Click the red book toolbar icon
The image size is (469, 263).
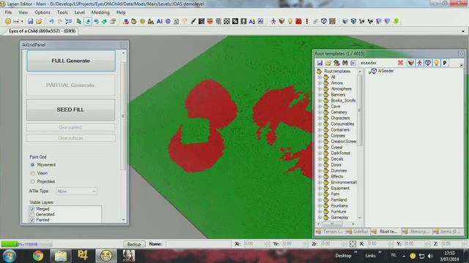pos(298,21)
